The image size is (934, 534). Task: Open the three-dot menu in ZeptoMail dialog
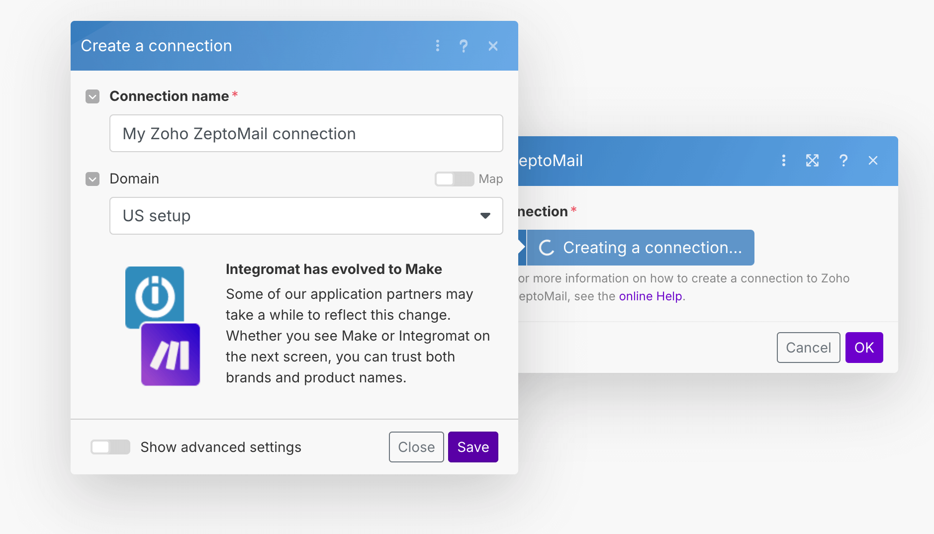[783, 161]
